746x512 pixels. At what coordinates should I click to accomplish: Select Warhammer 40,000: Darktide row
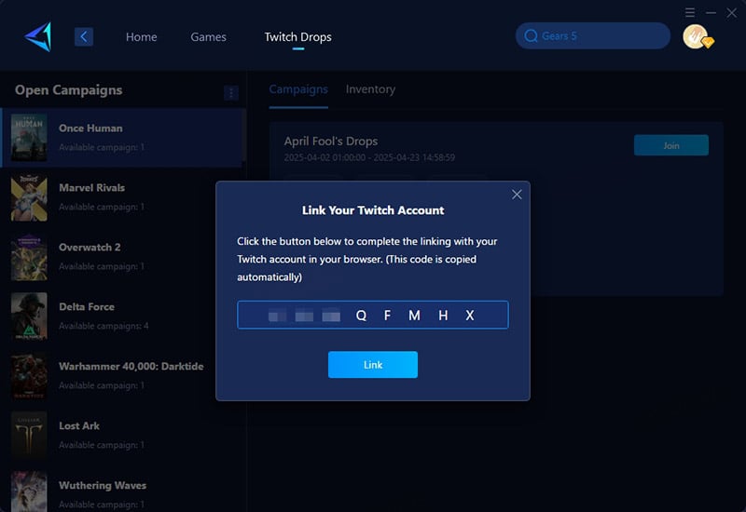[x=122, y=375]
